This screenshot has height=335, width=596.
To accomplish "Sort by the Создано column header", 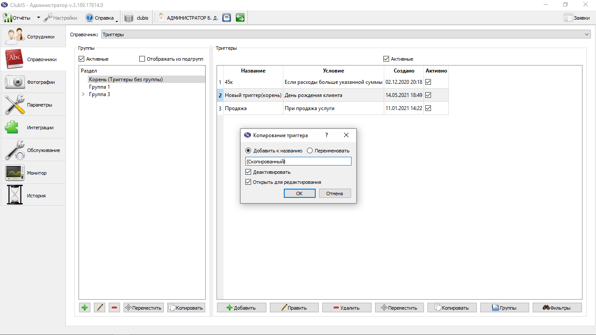I will point(404,71).
